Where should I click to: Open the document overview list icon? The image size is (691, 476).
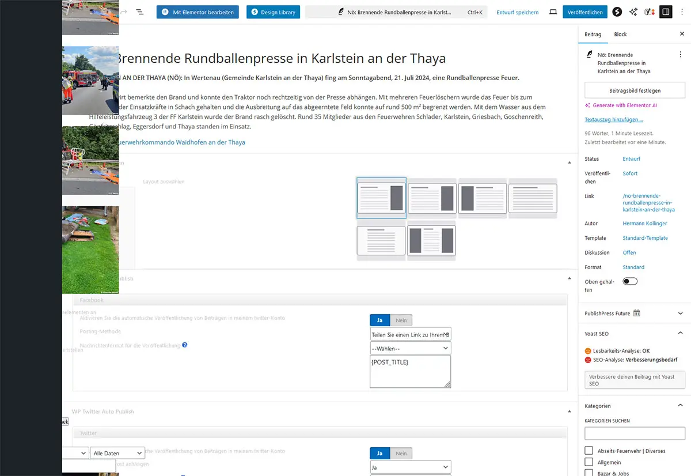tap(140, 12)
